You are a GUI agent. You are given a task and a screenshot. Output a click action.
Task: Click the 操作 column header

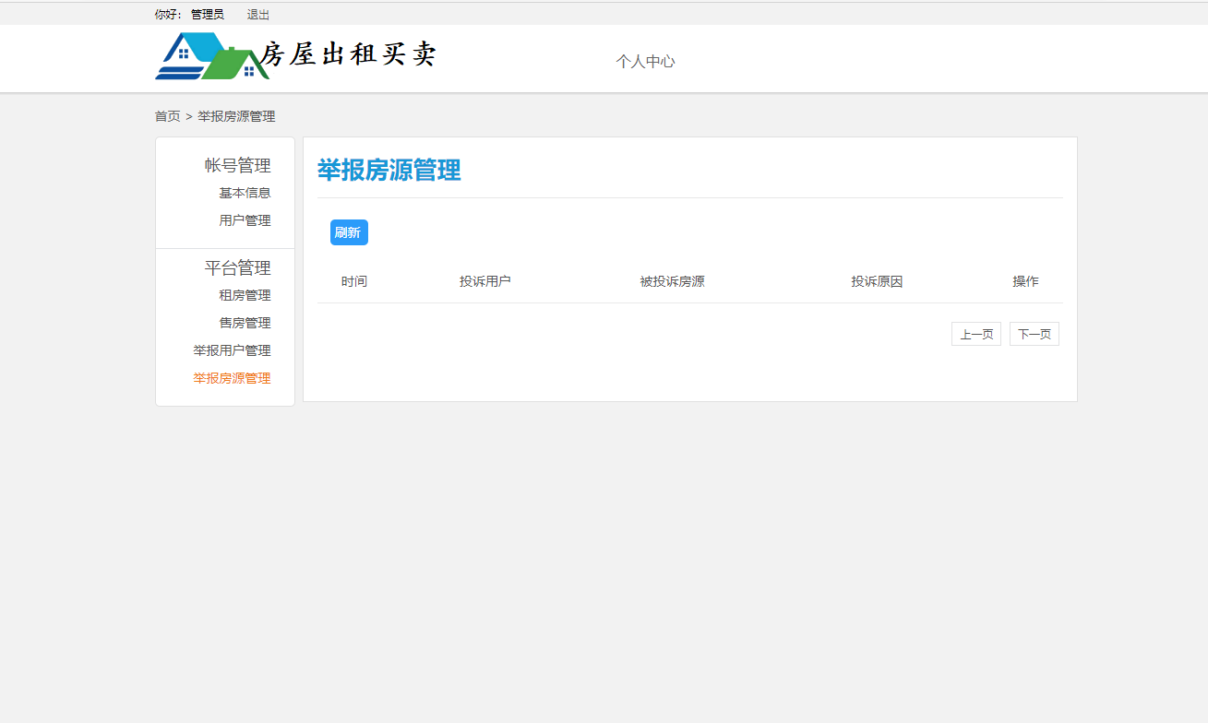[x=1025, y=281]
